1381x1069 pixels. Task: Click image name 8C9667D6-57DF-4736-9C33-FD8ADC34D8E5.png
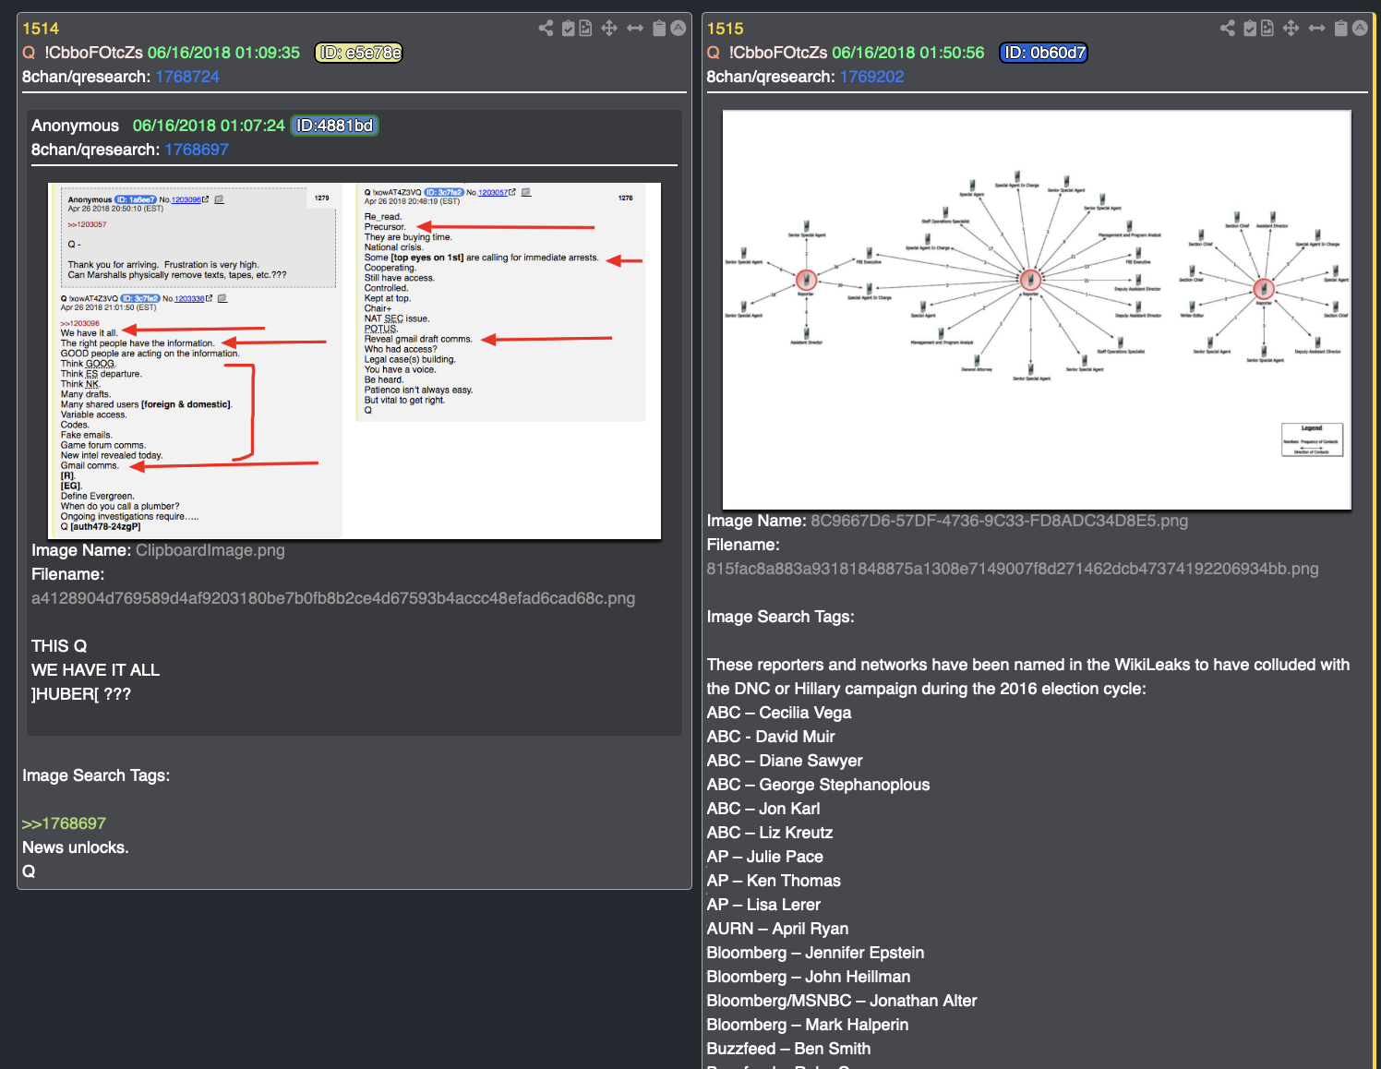click(1000, 521)
